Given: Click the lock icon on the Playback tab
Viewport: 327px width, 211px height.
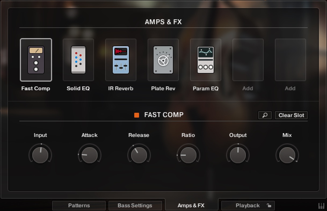Looking at the screenshot, I should [269, 205].
